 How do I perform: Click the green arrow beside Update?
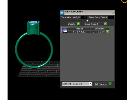click(79, 24)
